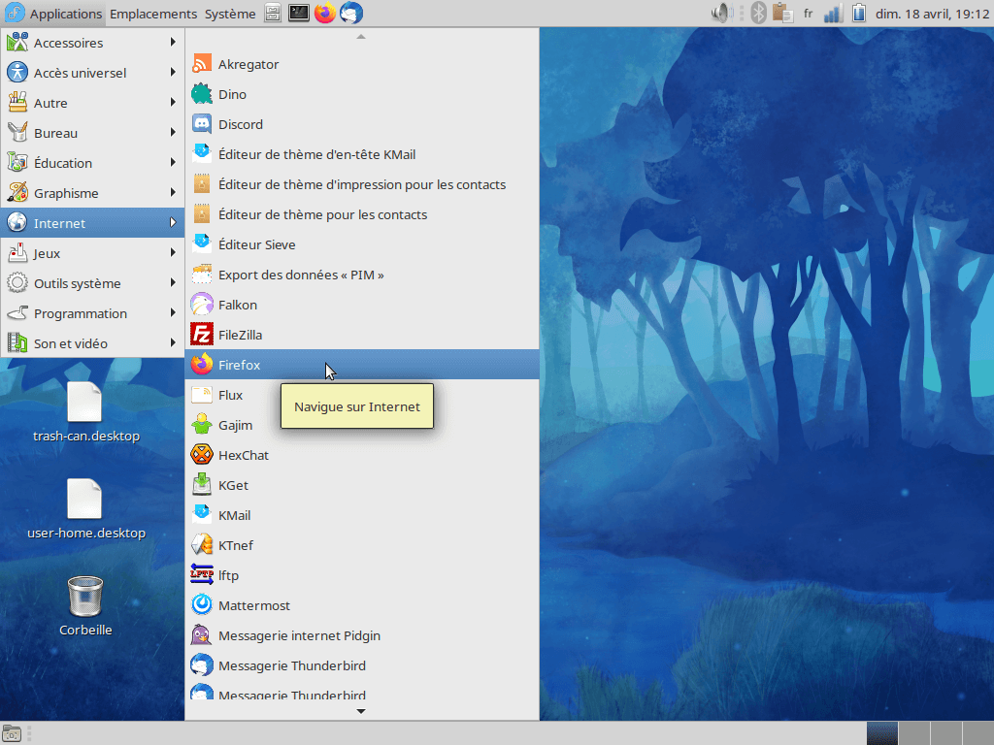The width and height of the screenshot is (994, 745).
Task: Launch Firefox from the Internet submenu
Action: coord(362,365)
